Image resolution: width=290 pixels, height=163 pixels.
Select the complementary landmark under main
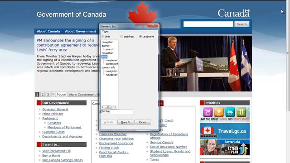(x=112, y=60)
